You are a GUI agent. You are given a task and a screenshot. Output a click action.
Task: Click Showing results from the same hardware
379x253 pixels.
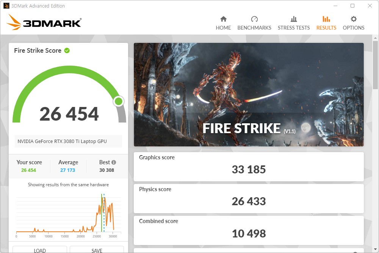(x=68, y=185)
